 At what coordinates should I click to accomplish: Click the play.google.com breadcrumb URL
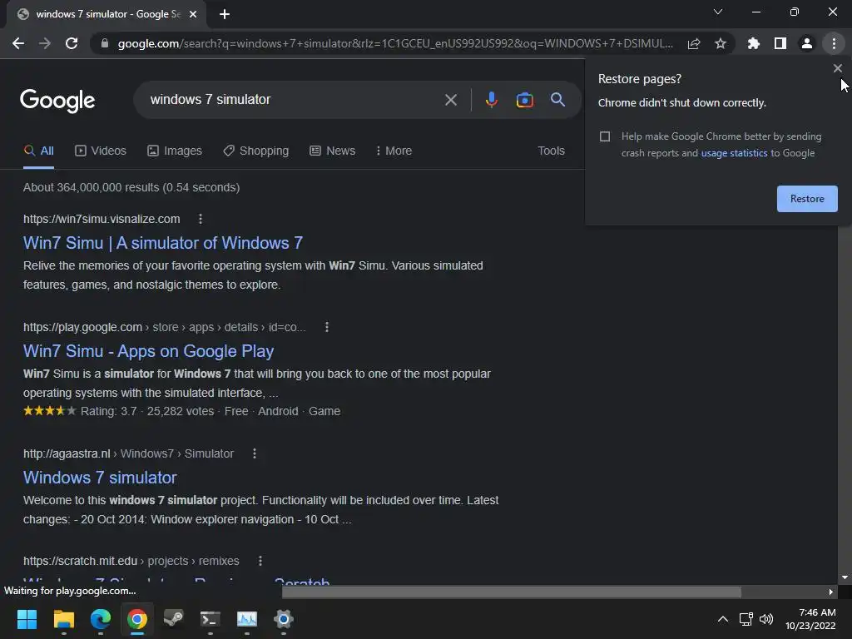(x=165, y=327)
